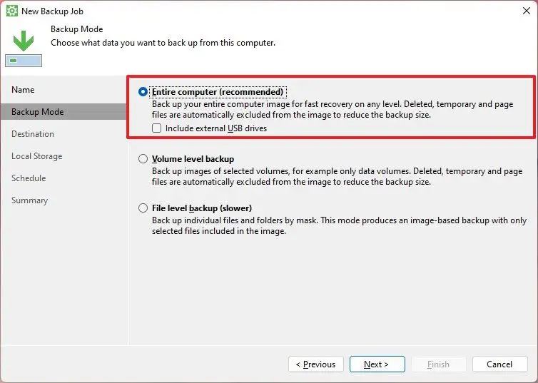This screenshot has width=538, height=383.
Task: Click the Volume level backup label text
Action: pos(193,159)
